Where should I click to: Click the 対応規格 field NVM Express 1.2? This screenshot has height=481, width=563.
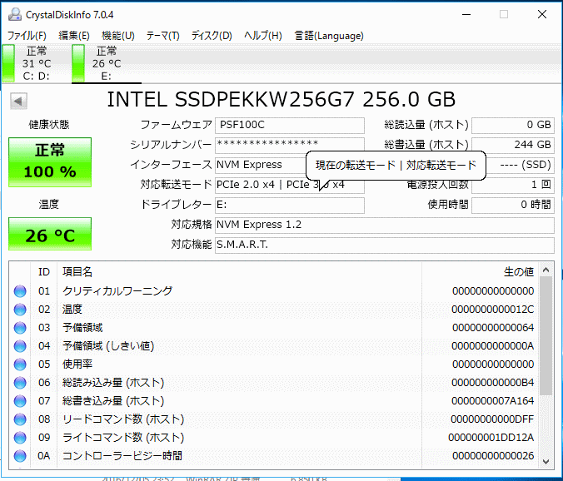point(385,226)
